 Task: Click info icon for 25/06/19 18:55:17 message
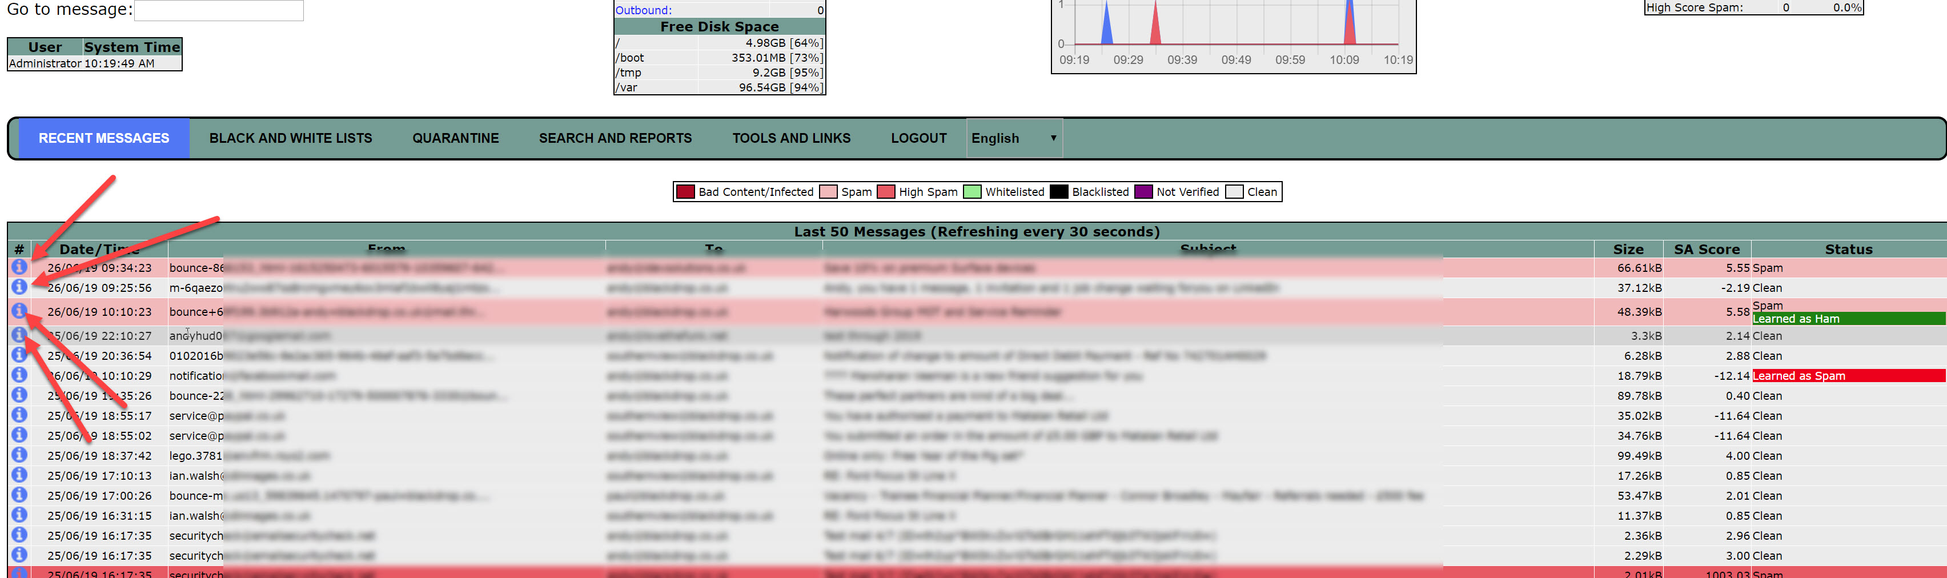pyautogui.click(x=19, y=415)
